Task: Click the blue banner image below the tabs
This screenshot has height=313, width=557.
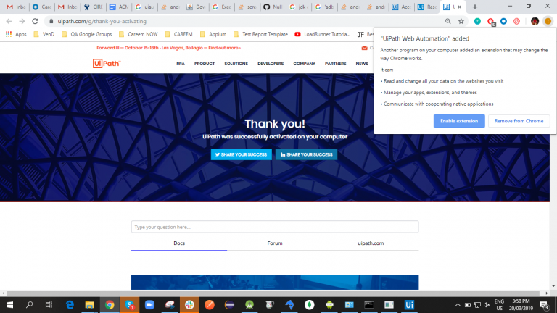Action: tap(275, 282)
